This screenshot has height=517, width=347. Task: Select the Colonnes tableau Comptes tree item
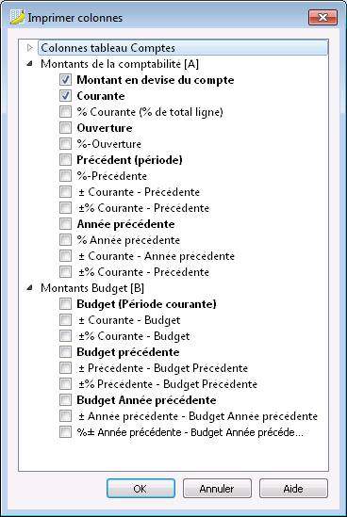(x=183, y=48)
